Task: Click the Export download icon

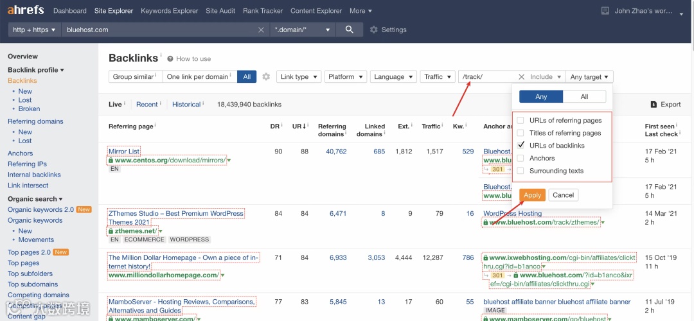Action: [x=654, y=105]
